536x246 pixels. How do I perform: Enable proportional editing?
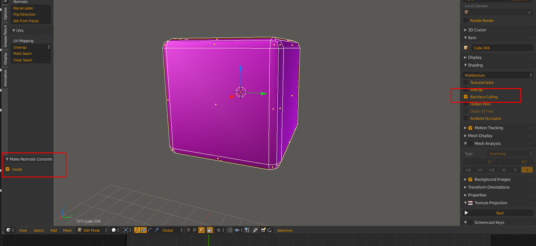coord(219,230)
